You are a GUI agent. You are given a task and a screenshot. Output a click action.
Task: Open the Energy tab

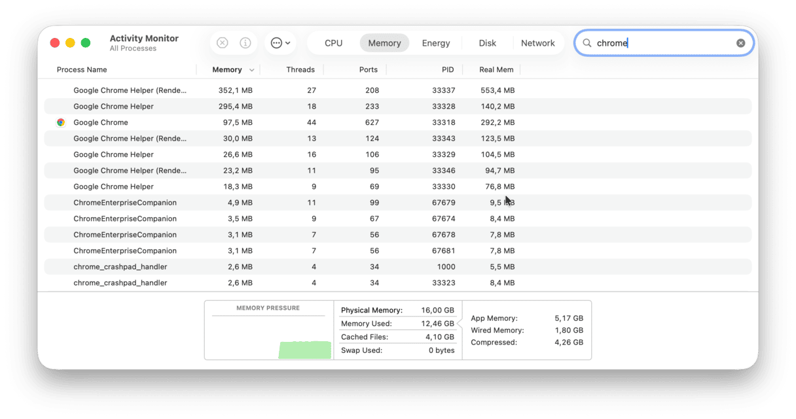coord(435,43)
